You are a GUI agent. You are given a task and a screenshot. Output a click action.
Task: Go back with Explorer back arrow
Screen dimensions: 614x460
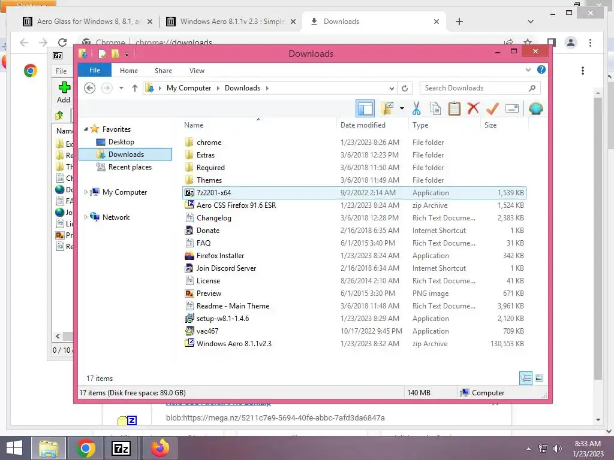point(90,88)
